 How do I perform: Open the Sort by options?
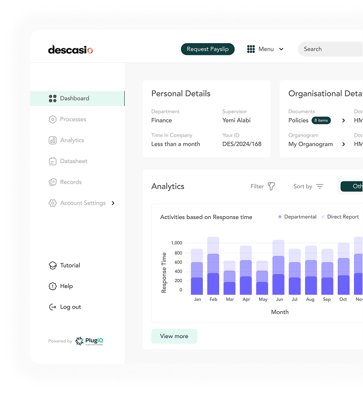[308, 186]
